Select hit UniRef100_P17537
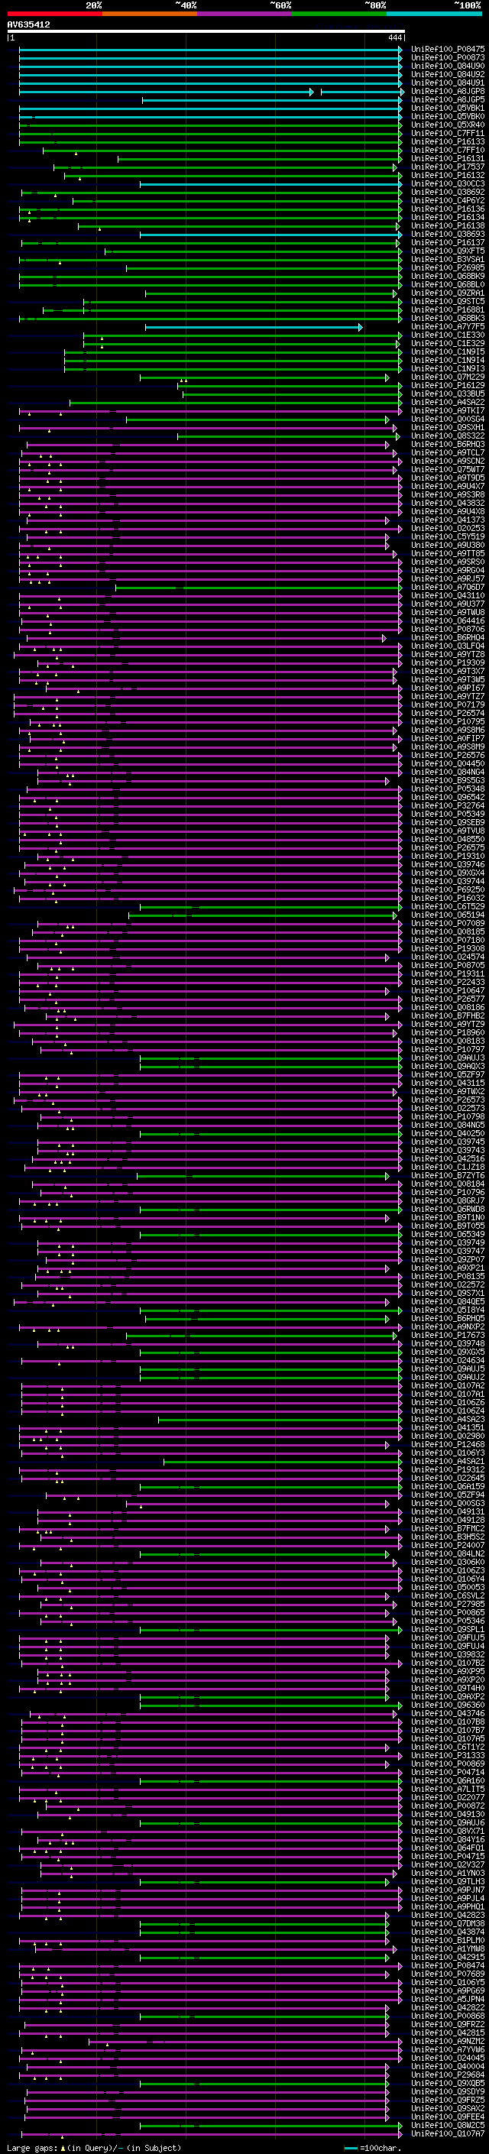This screenshot has width=489, height=2154. pos(448,167)
